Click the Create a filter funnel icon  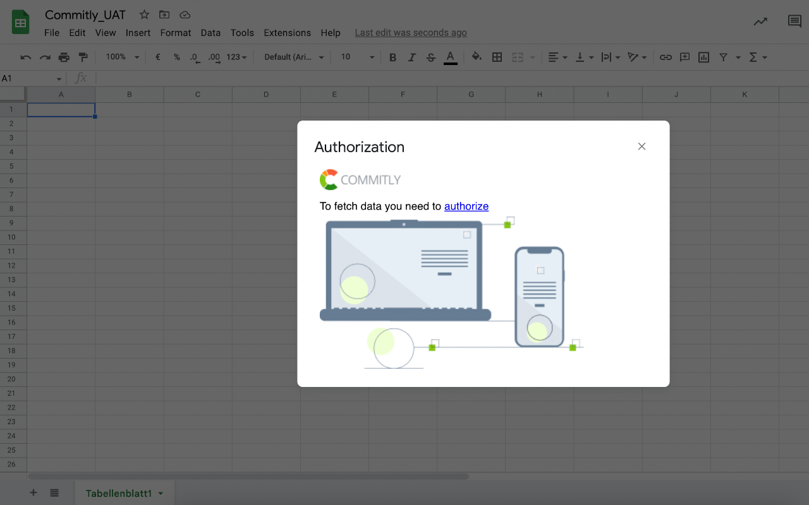pos(724,57)
